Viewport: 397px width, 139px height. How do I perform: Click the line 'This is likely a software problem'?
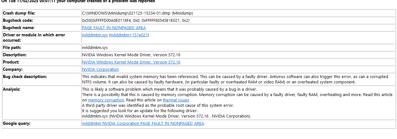tap(170, 89)
